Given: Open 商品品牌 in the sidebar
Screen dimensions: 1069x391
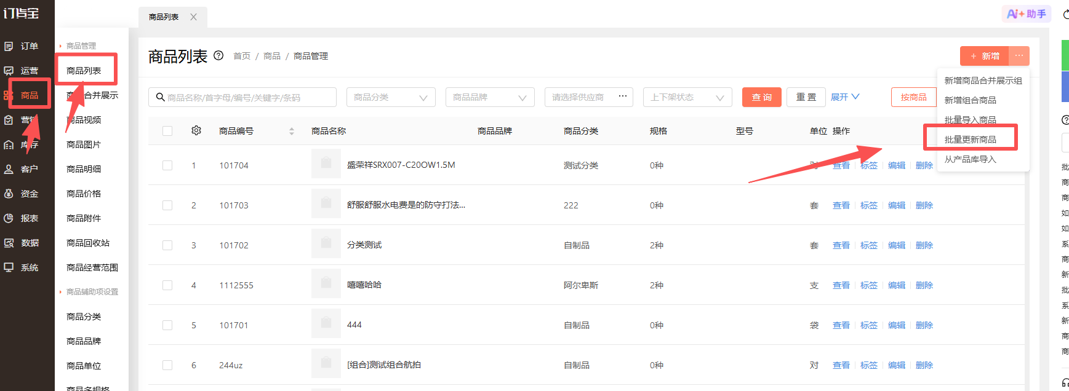Looking at the screenshot, I should tap(84, 341).
